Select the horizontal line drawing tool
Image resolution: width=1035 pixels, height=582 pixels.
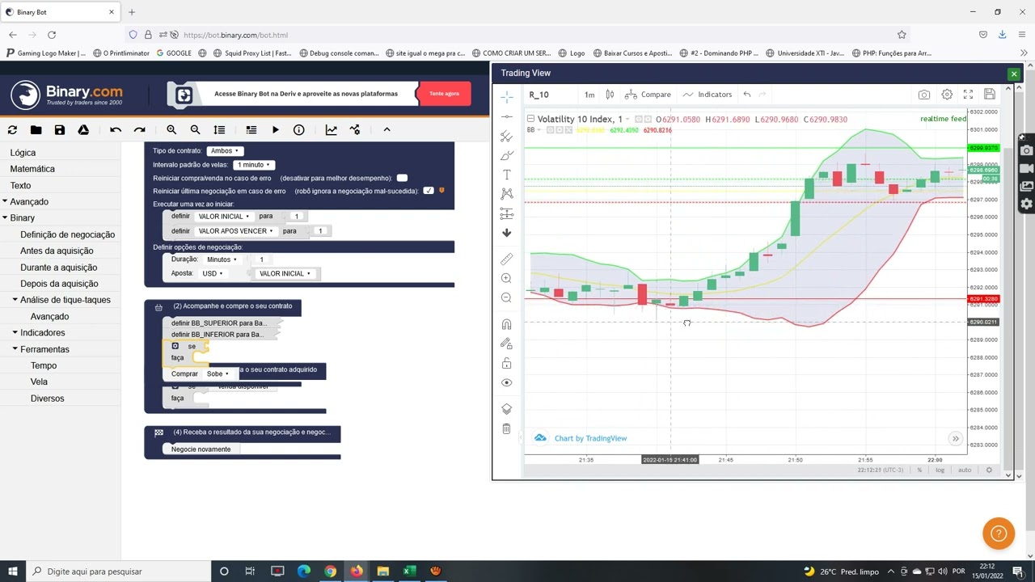[506, 116]
